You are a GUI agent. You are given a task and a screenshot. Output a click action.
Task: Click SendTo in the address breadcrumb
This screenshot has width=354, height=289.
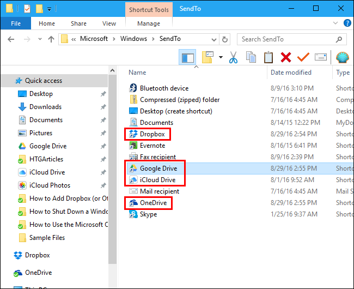tap(170, 39)
